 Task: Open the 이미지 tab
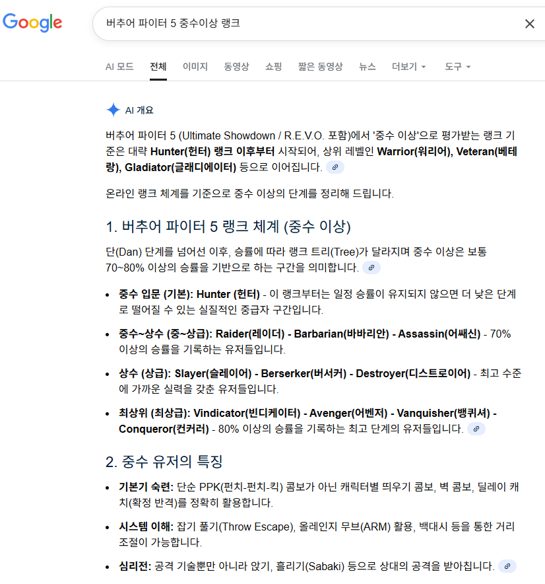tap(195, 66)
